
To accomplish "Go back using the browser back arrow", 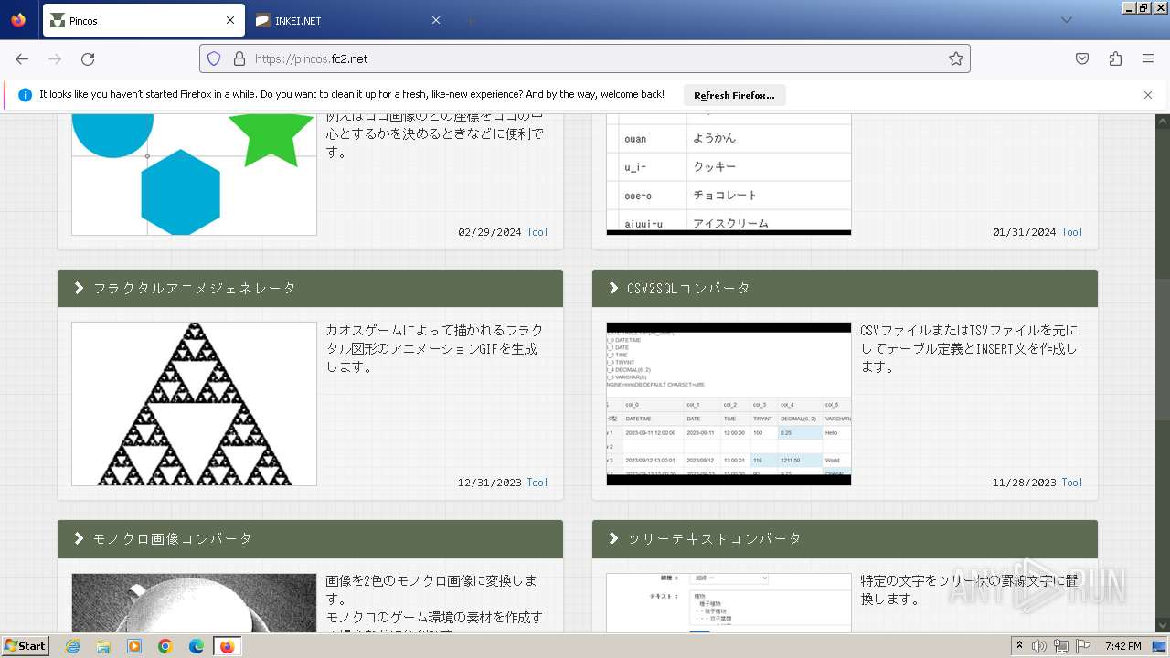I will tap(22, 58).
